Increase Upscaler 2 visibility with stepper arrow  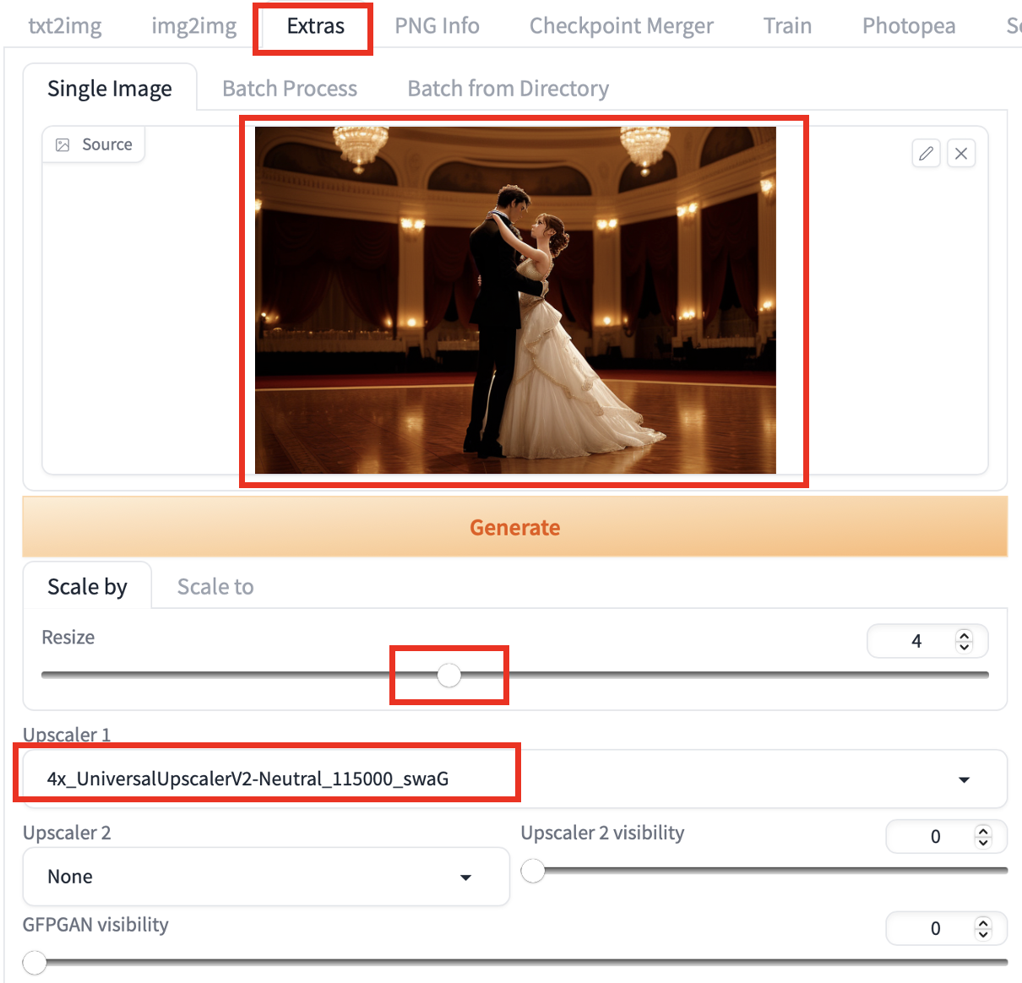click(x=983, y=830)
